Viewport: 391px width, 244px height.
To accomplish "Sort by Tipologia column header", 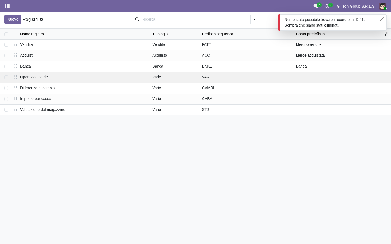I will tap(160, 34).
